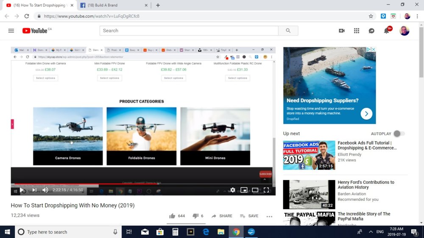Toggle theater mode

[255, 190]
